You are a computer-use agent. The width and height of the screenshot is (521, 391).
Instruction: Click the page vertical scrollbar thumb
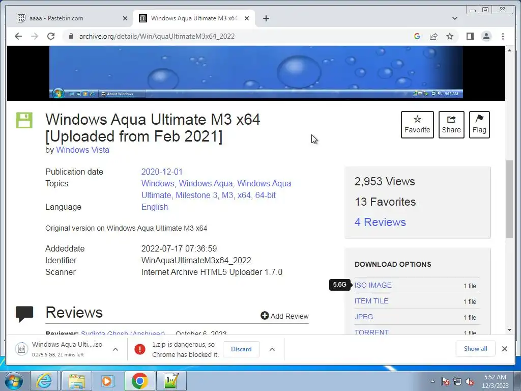point(509,199)
